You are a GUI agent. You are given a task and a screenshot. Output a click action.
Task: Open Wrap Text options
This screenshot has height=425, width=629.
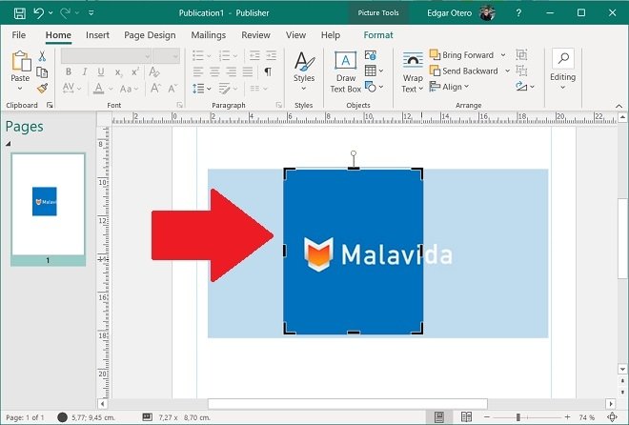[x=413, y=72]
